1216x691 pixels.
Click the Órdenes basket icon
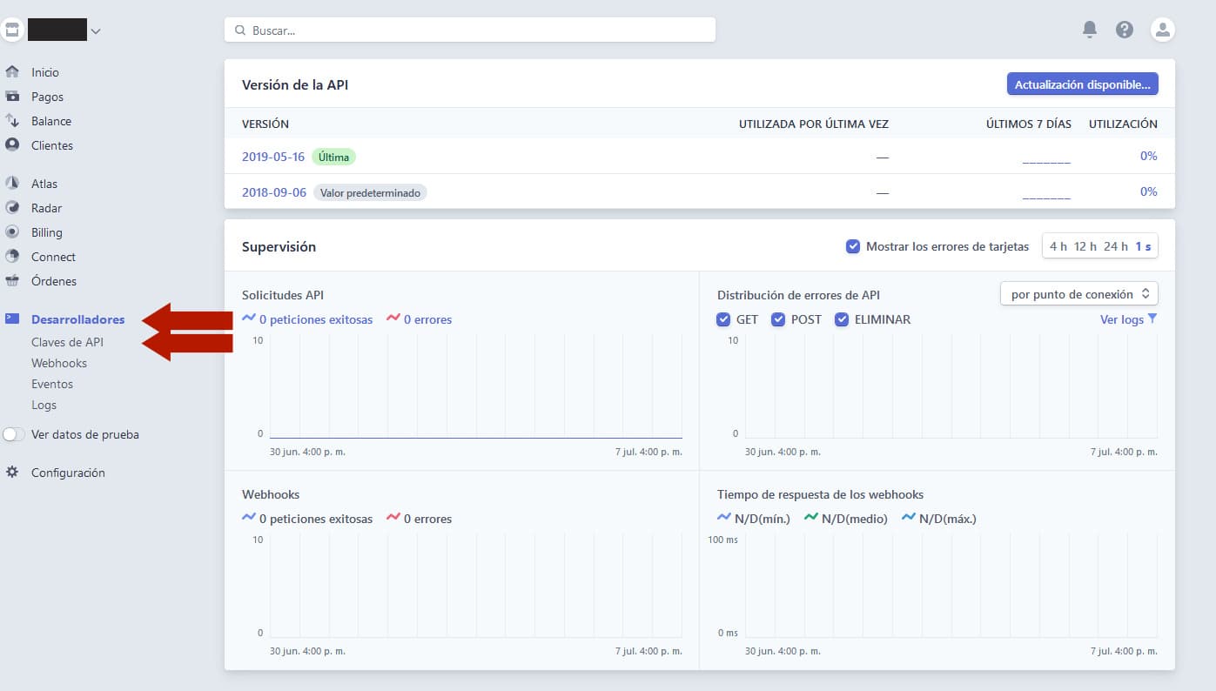(12, 281)
